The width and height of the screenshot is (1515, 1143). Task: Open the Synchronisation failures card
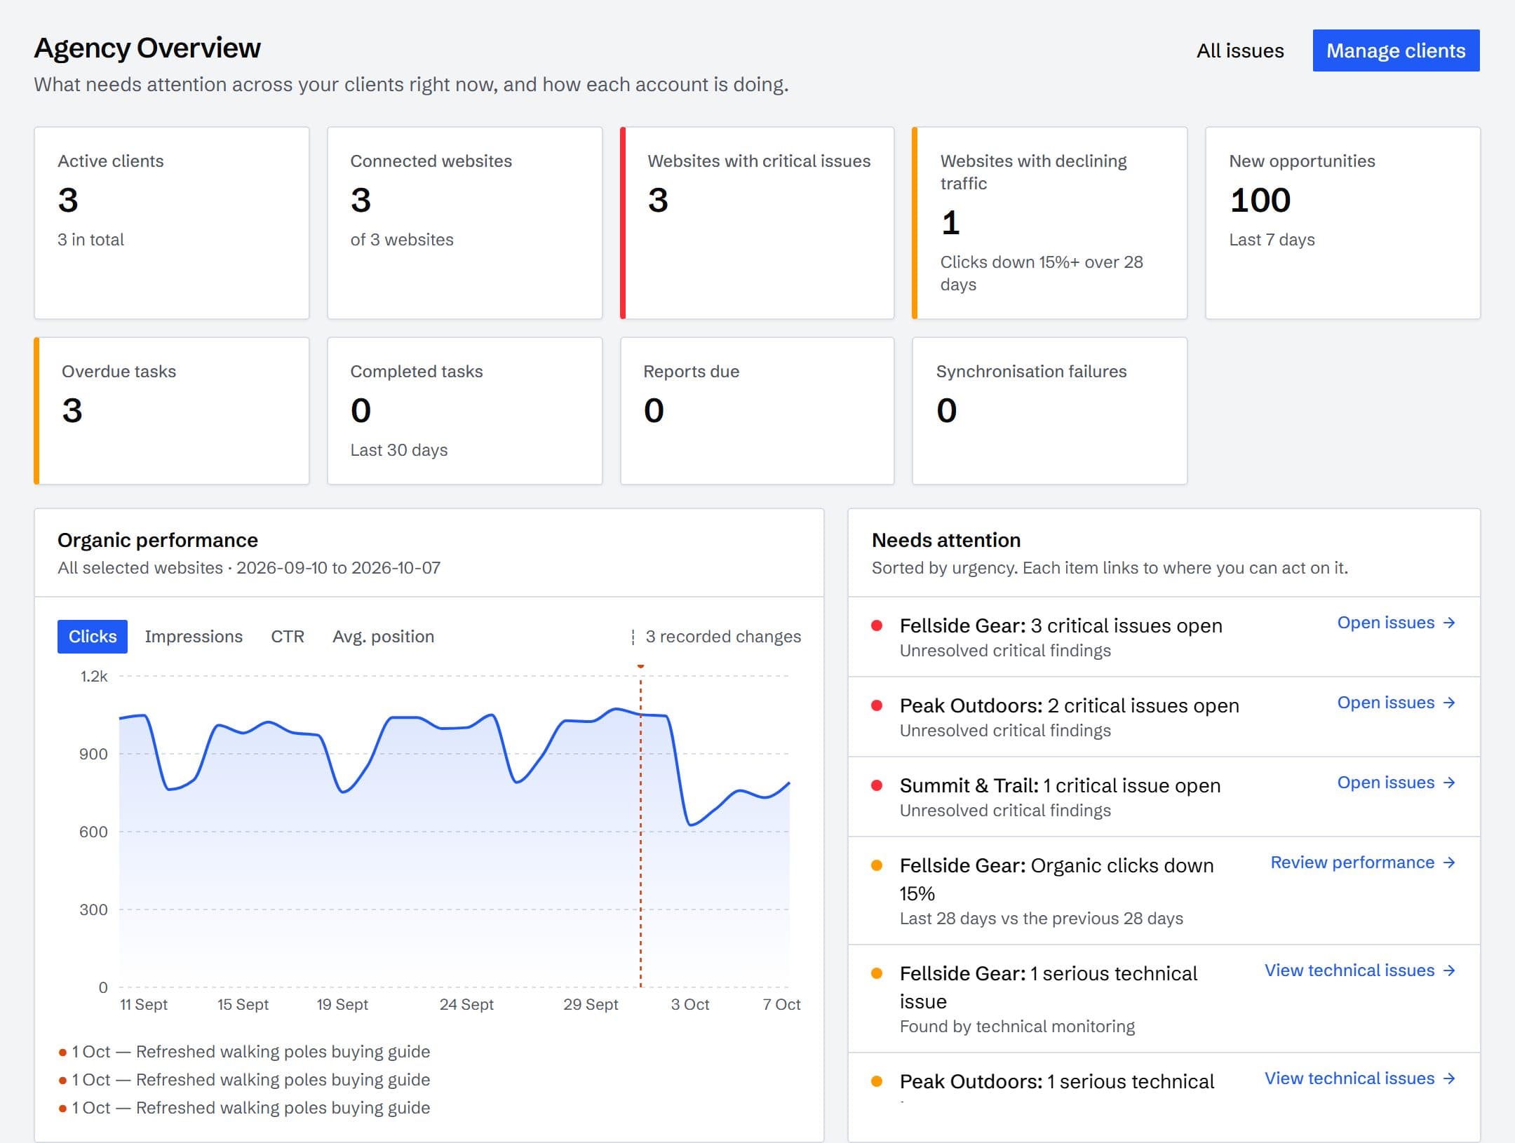pyautogui.click(x=1050, y=411)
